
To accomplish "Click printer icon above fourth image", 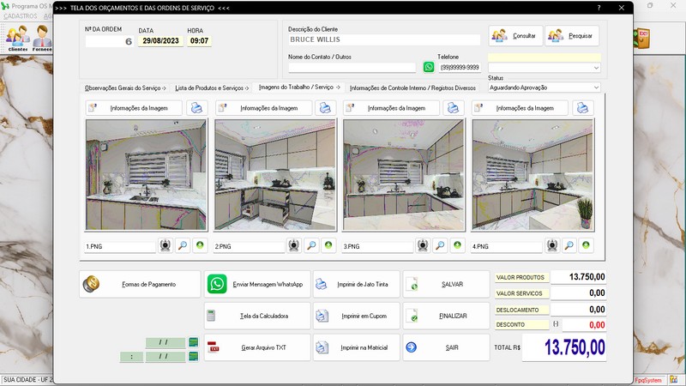I will (582, 108).
